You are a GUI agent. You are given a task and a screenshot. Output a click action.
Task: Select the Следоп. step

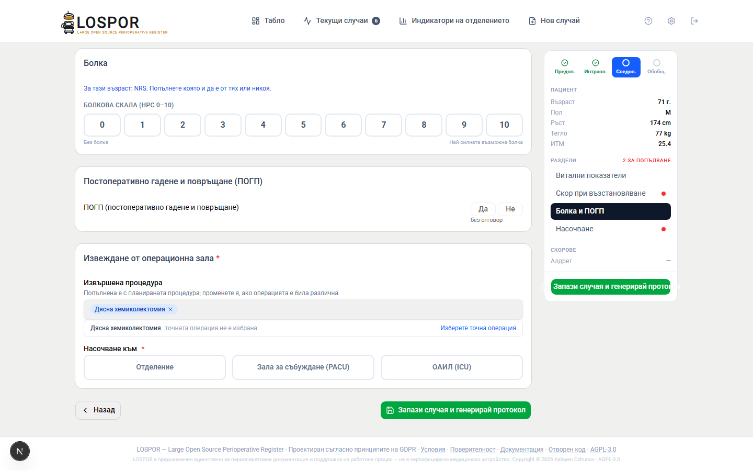coord(626,67)
